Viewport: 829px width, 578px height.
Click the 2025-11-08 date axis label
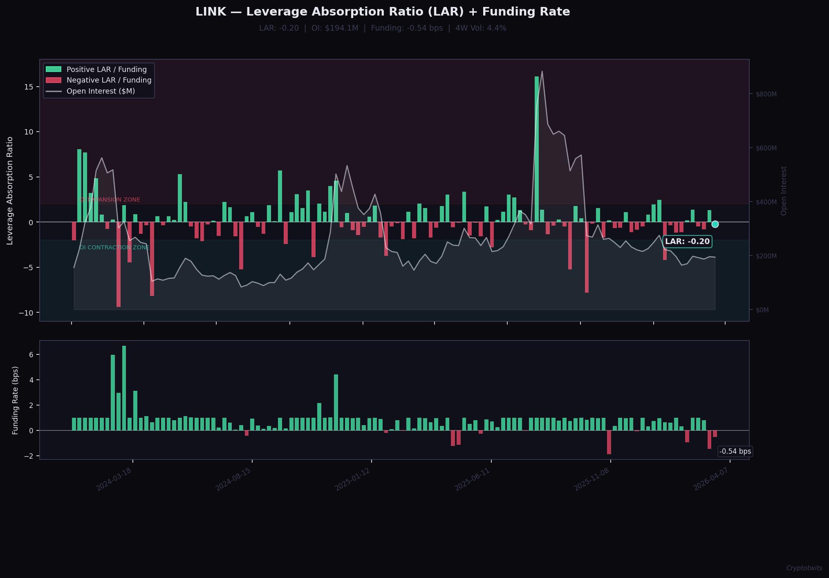point(592,479)
